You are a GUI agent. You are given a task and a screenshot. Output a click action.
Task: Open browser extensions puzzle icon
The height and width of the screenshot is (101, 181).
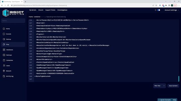(166, 5)
